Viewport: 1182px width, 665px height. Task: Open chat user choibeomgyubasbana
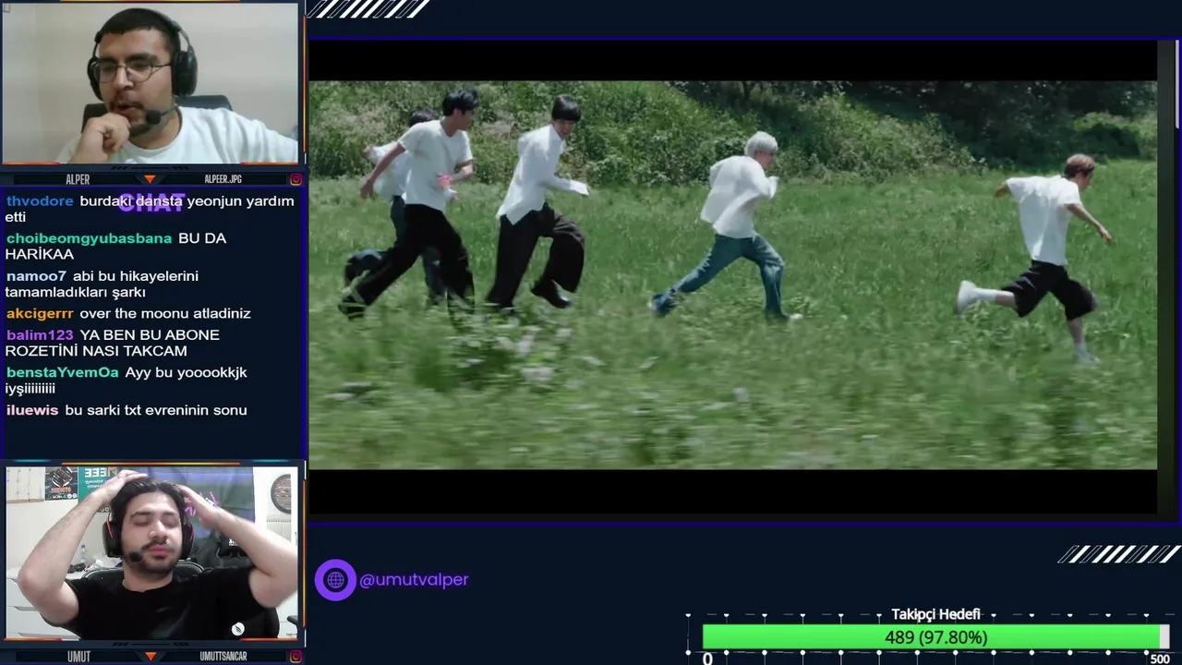click(x=89, y=238)
